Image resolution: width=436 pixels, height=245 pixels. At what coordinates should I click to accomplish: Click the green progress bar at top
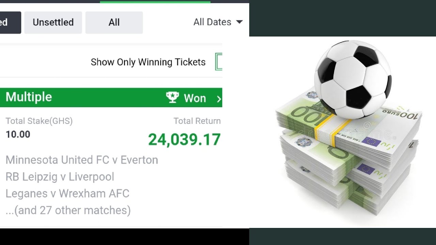coord(155,2)
